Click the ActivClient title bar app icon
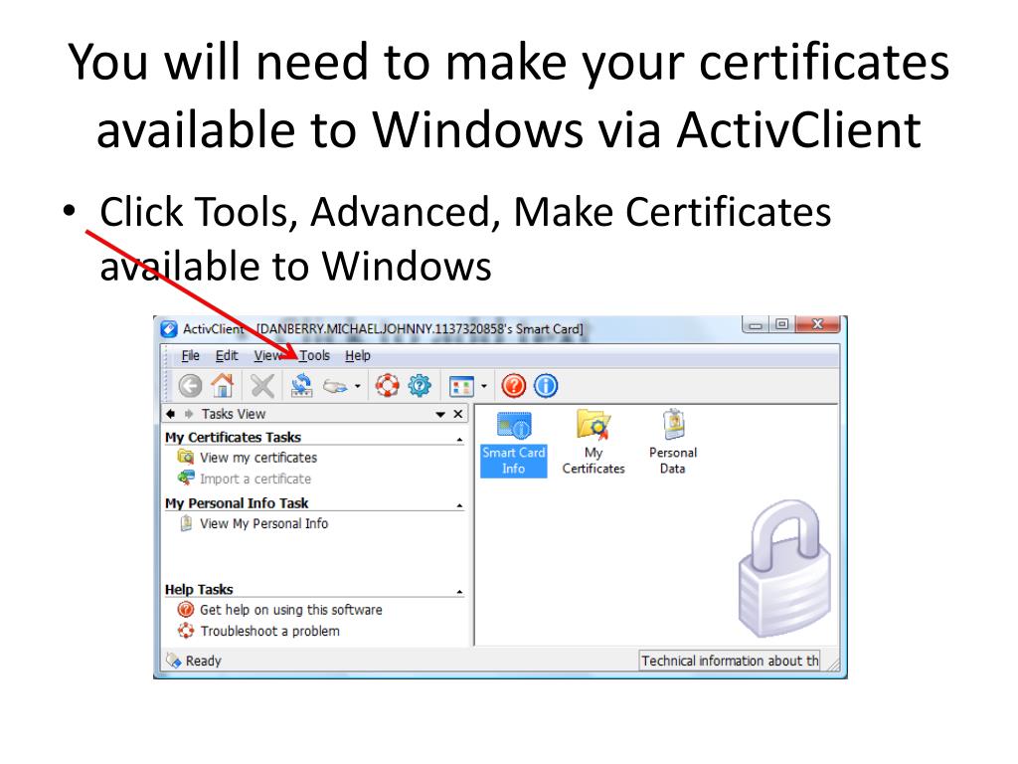Viewport: 1018px width, 764px height. 169,329
